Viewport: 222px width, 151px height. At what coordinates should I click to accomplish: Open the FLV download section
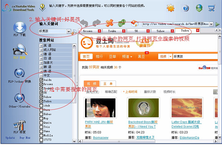coord(20,29)
